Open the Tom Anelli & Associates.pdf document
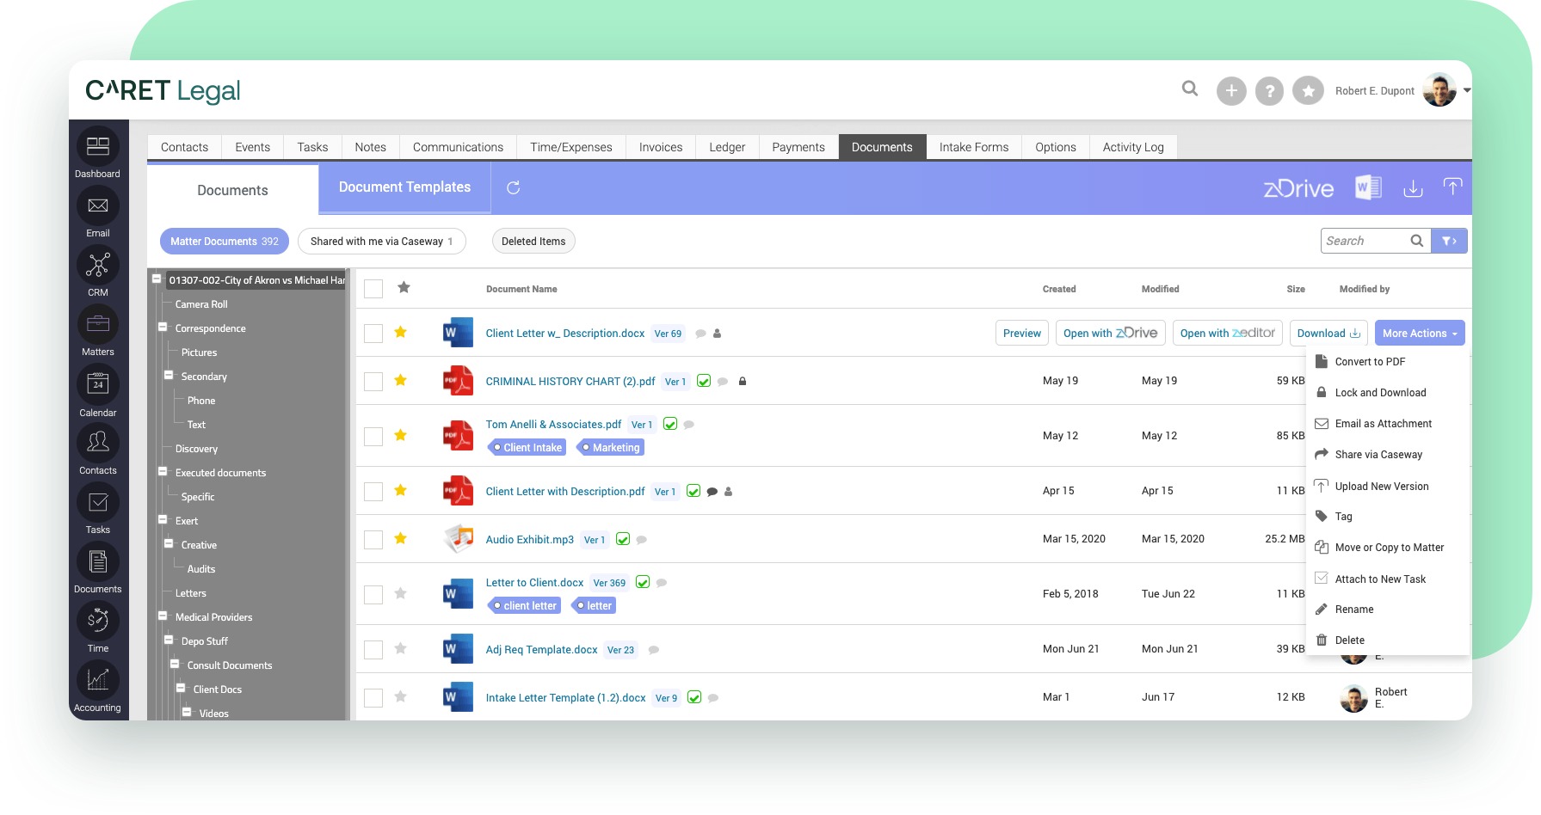Viewport: 1541px width, 815px height. (553, 424)
